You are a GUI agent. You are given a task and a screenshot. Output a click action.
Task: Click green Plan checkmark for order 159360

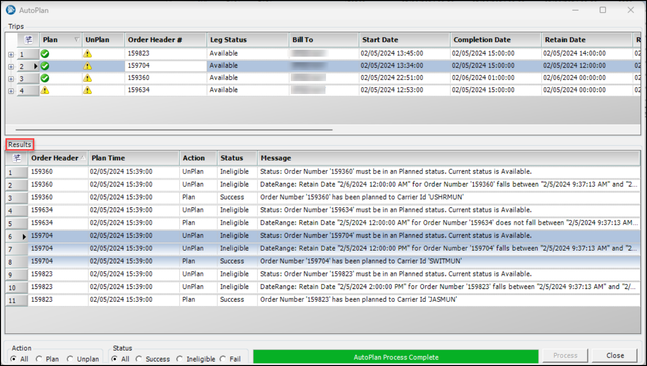(x=45, y=78)
